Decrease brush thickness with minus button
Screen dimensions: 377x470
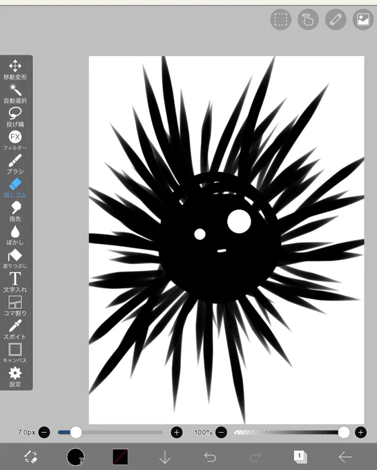click(44, 432)
